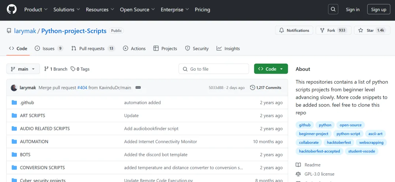
Task: Click the commit details ellipsis icon
Action: pos(138,88)
